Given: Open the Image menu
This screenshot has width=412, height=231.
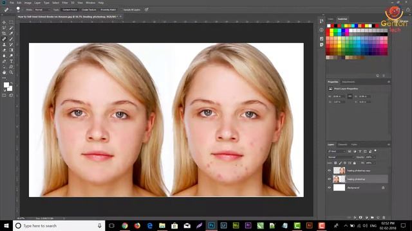Looking at the screenshot, I should point(28,3).
